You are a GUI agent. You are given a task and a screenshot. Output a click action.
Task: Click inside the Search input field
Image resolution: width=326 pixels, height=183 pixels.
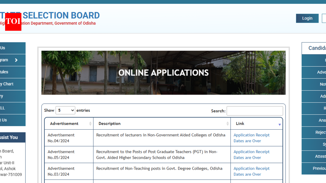coord(255,111)
